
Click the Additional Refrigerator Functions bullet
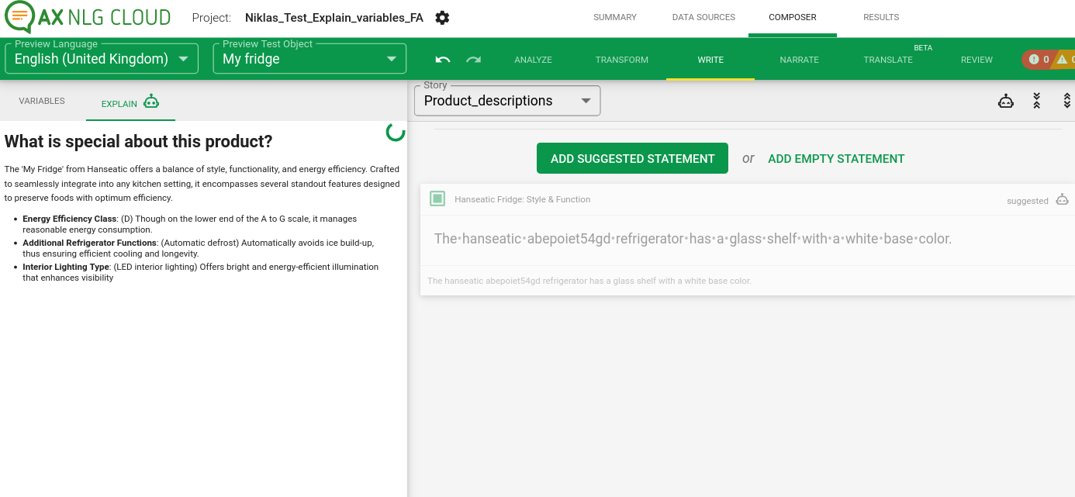[198, 248]
